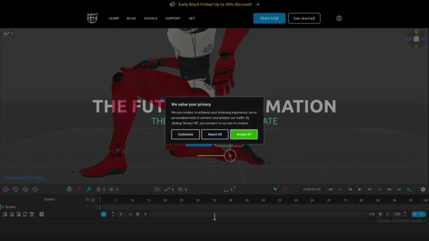This screenshot has height=241, width=429.
Task: Click the site logo in the header
Action: (x=92, y=18)
